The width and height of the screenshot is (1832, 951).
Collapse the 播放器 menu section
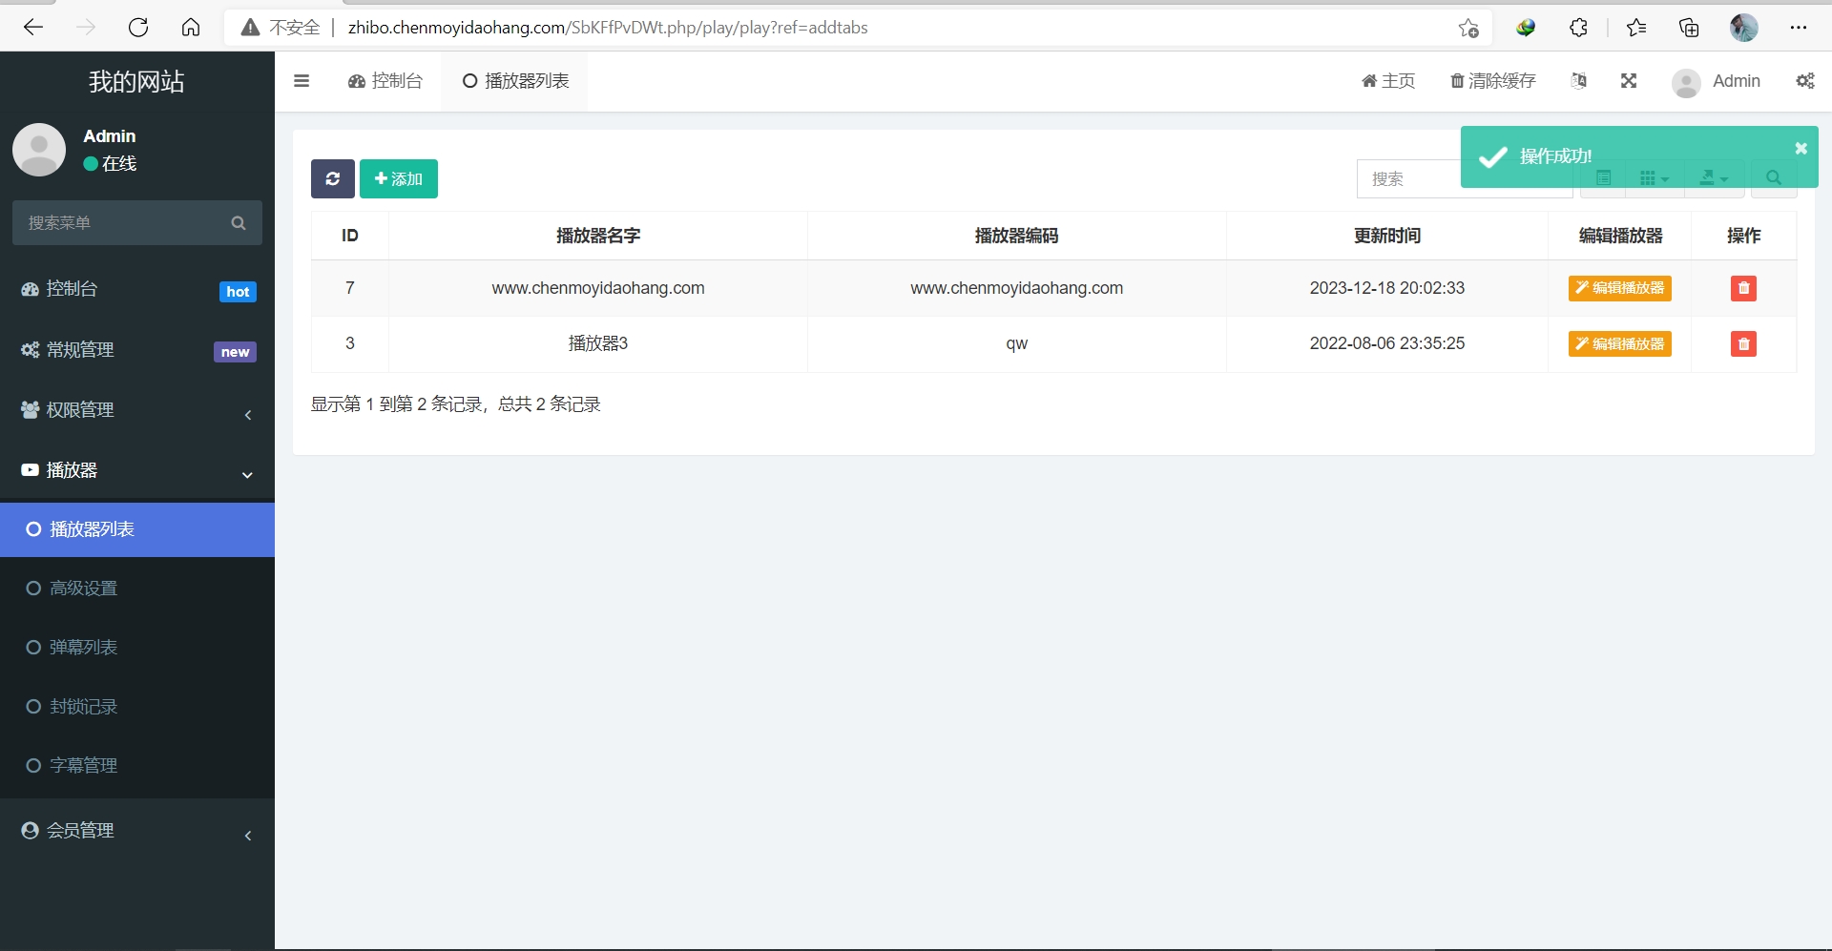pos(136,470)
